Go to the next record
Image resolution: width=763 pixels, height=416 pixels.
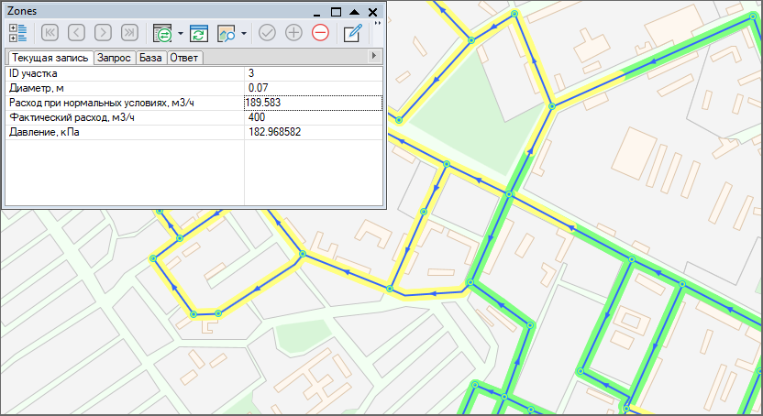103,33
